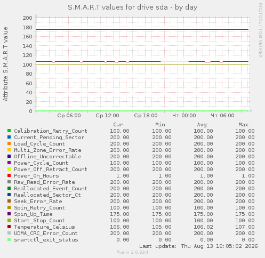Click the purple Spin_Up_Time line in graph
The image size is (265, 258).
pos(142,29)
